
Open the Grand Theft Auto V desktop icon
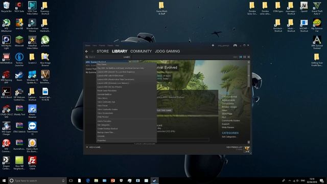point(317,8)
